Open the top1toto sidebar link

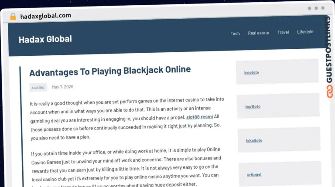253,106
